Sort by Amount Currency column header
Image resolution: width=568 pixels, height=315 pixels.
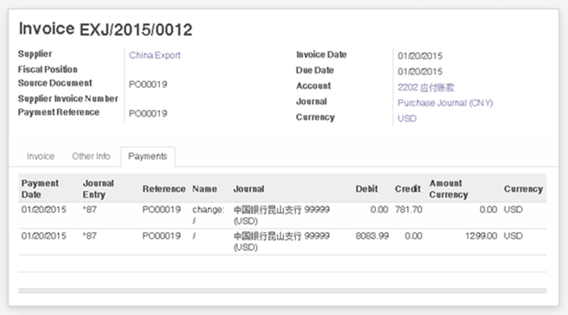tap(448, 189)
